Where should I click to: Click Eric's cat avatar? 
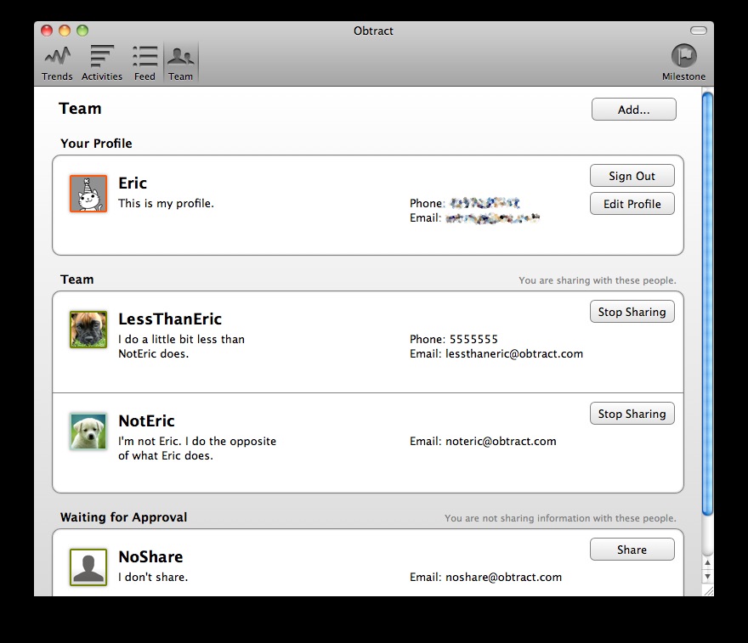click(x=88, y=194)
